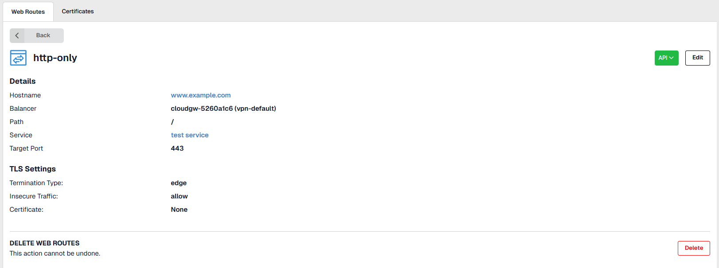Click the Edit button

(697, 58)
